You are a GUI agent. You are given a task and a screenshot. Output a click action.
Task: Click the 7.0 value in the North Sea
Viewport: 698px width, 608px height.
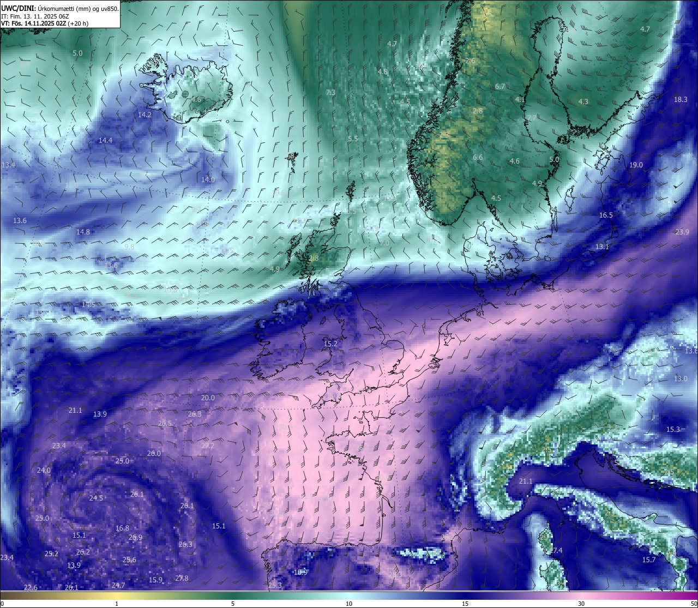(384, 243)
